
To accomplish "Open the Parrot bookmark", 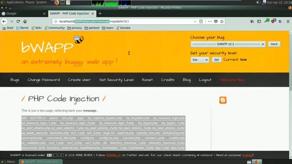I will tap(22, 28).
